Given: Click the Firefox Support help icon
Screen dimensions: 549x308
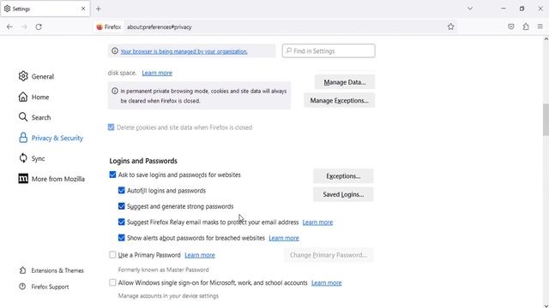Looking at the screenshot, I should pos(23,287).
